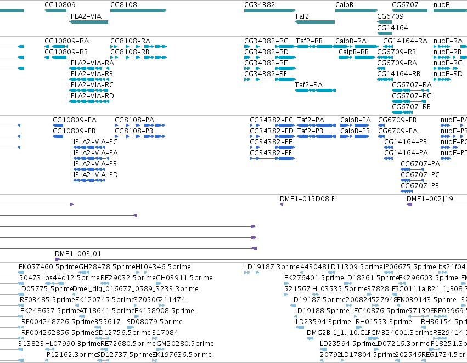Select protein Taf2-PB
The height and width of the screenshot is (363, 467).
pyautogui.click(x=310, y=131)
